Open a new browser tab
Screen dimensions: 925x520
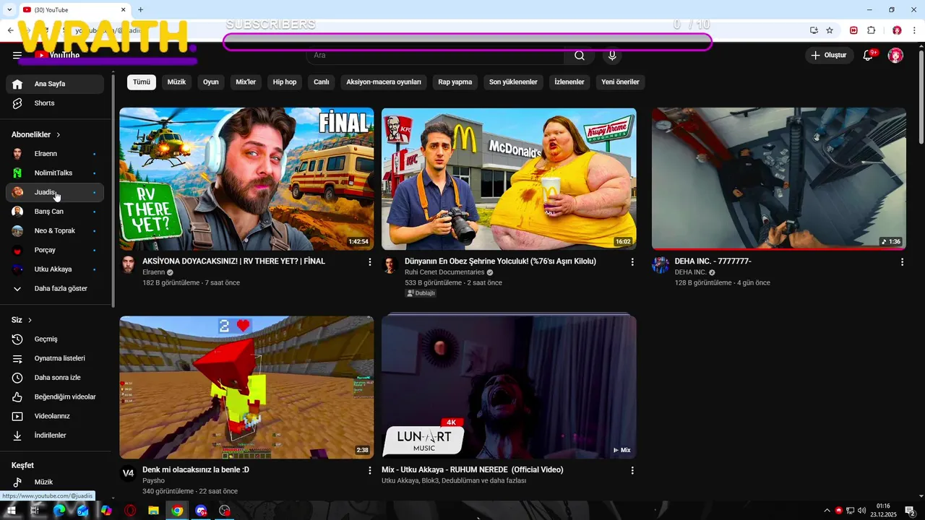click(140, 9)
